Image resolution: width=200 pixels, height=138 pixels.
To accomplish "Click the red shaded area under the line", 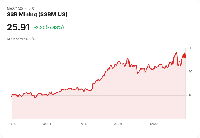I will [109, 103].
